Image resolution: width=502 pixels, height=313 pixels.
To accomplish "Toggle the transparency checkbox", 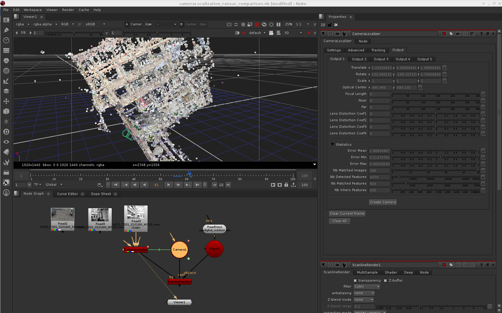I will (355, 280).
